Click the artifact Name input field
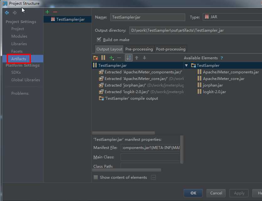262x201 pixels. [x=148, y=17]
